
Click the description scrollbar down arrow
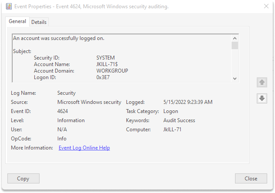click(235, 79)
